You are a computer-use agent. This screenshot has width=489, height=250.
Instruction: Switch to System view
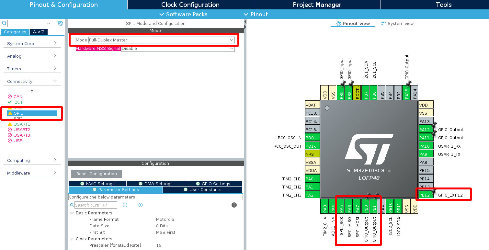397,23
